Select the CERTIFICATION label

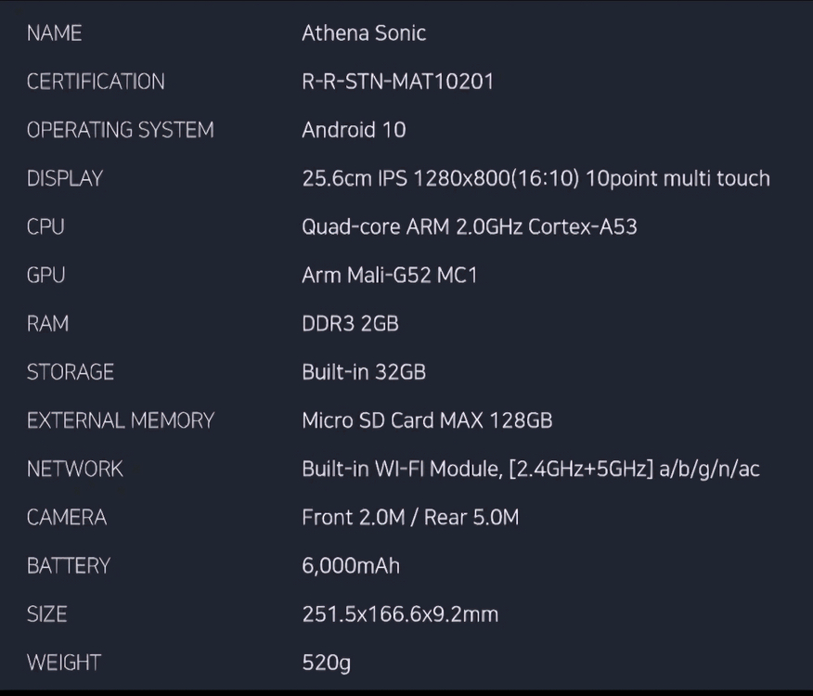[x=96, y=82]
